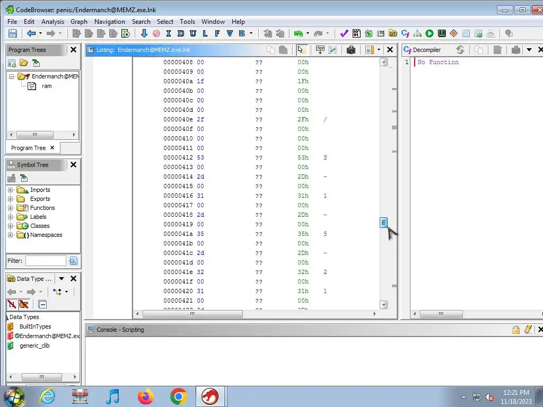543x407 pixels.
Task: Expand the Namespaces folder
Action: [x=11, y=235]
